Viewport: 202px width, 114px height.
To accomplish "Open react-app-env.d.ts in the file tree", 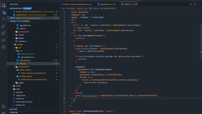I will coord(33,102).
